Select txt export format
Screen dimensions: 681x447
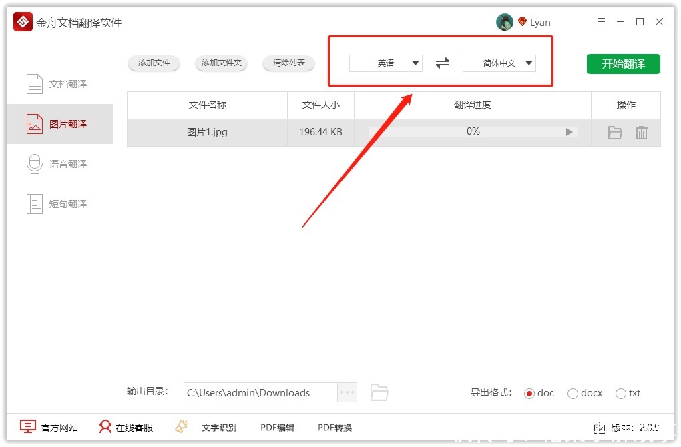pyautogui.click(x=620, y=393)
